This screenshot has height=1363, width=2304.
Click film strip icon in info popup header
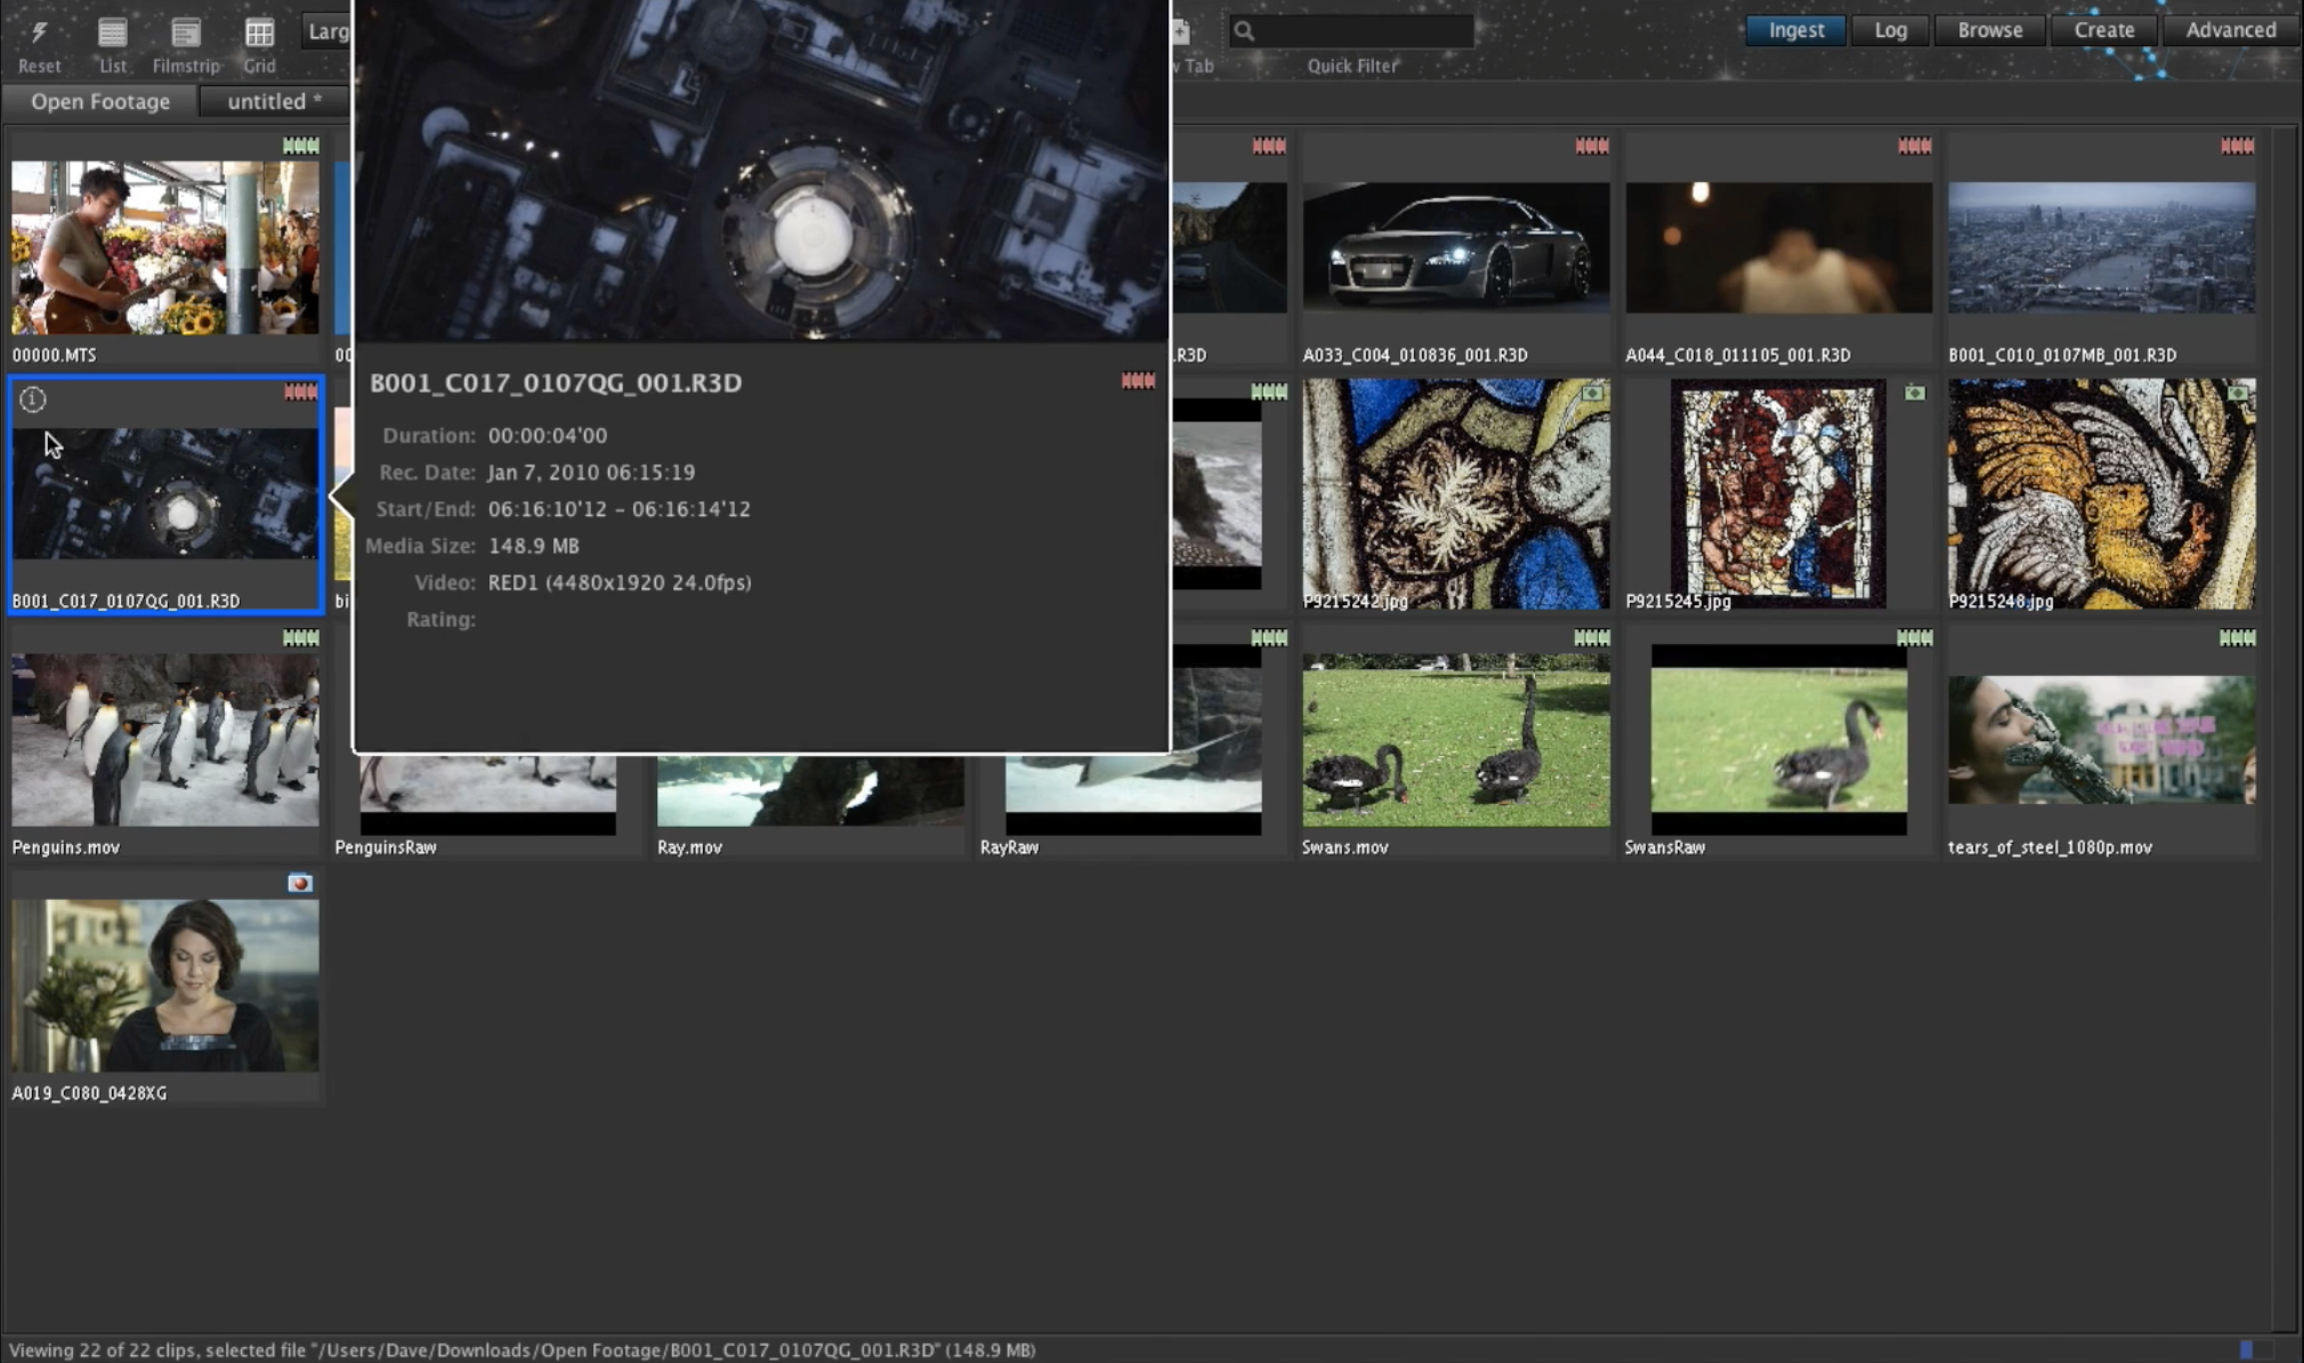(1138, 380)
